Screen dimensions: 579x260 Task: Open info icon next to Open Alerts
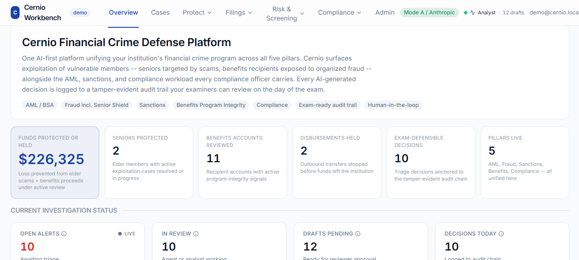pos(64,234)
